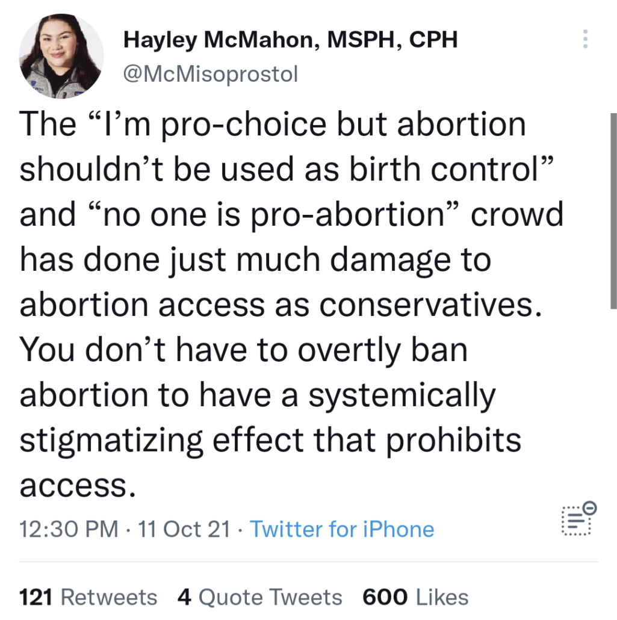617x620 pixels.
Task: Click the tweet's first line starting "The"
Action: point(273,125)
